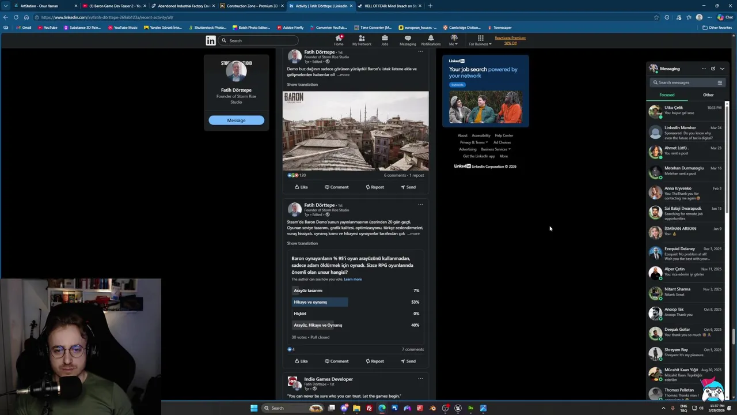
Task: Open the Me profile dropdown
Action: 454,40
